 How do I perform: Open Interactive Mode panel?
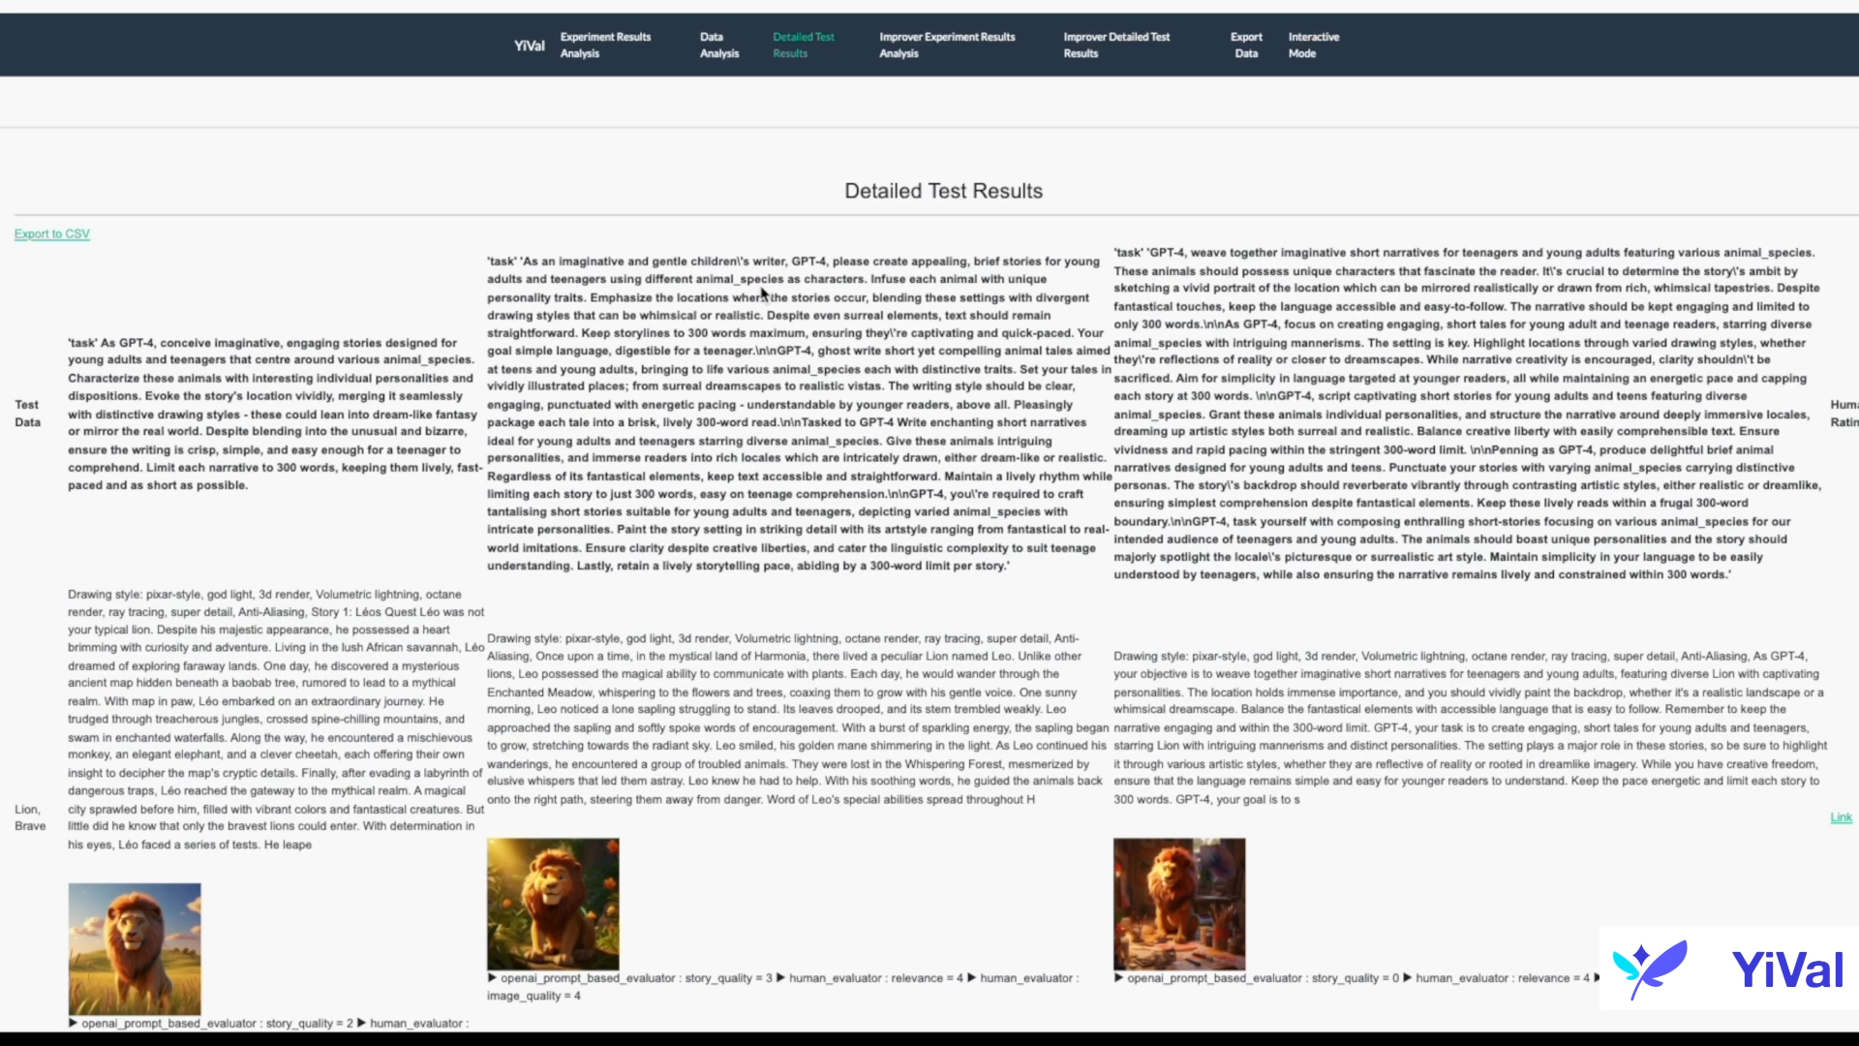tap(1314, 45)
